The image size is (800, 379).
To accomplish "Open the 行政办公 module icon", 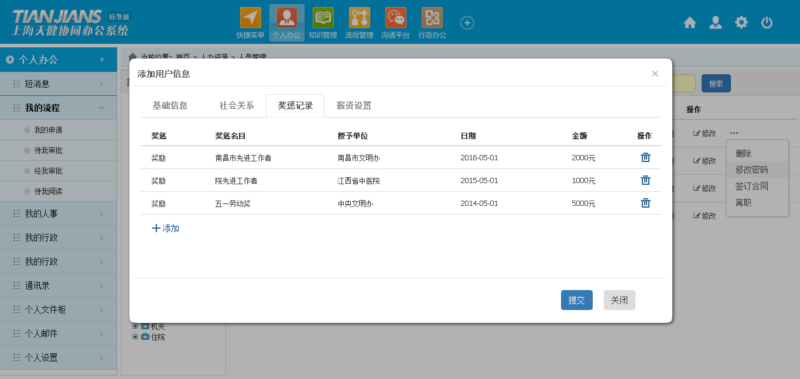I will (x=432, y=18).
